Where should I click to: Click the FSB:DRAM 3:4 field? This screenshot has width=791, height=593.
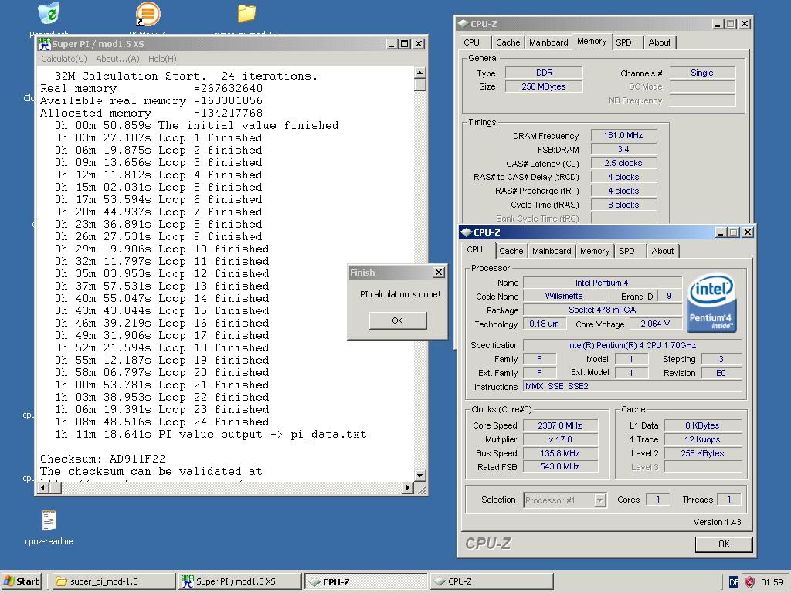point(623,149)
